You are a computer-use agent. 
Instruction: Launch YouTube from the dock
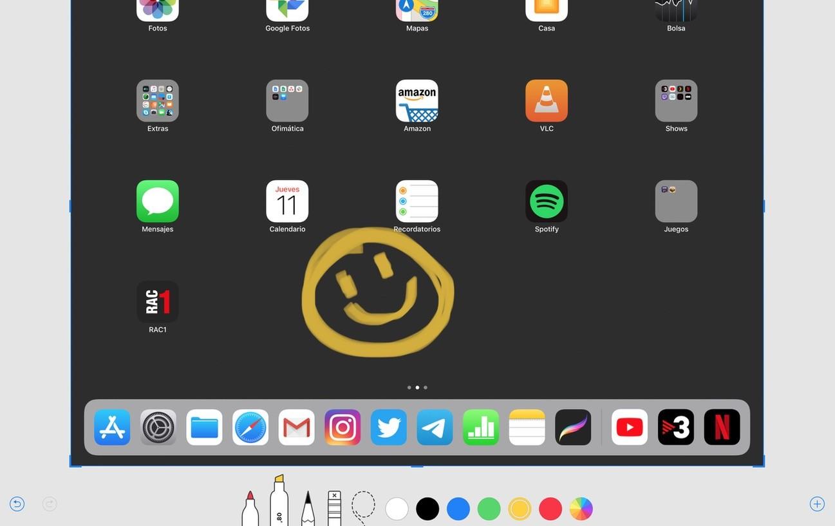point(630,427)
